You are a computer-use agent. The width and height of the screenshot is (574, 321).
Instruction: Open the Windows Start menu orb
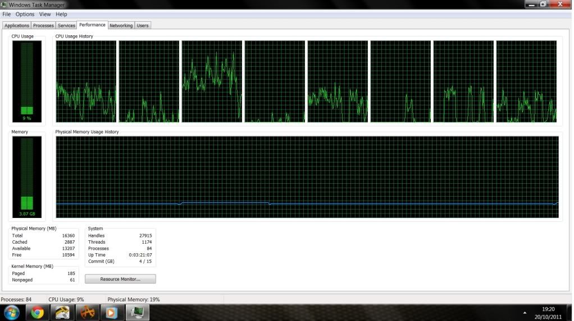pyautogui.click(x=12, y=313)
